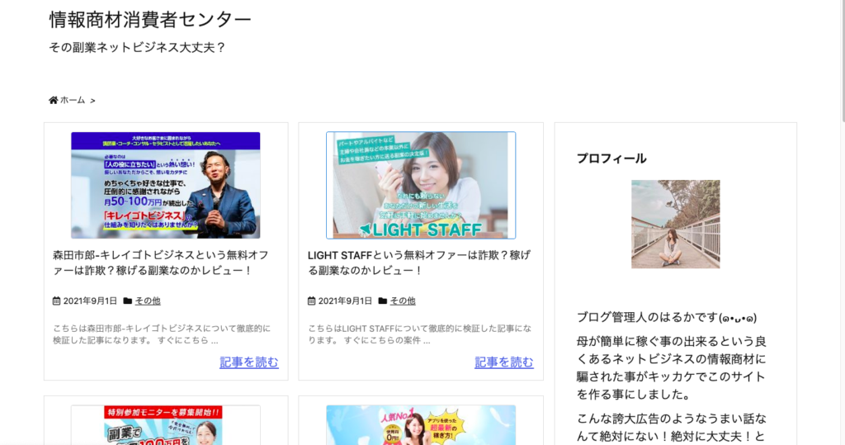845x445 pixels.
Task: Click 記事を読む for LIGHT STAFF article
Action: (x=504, y=362)
